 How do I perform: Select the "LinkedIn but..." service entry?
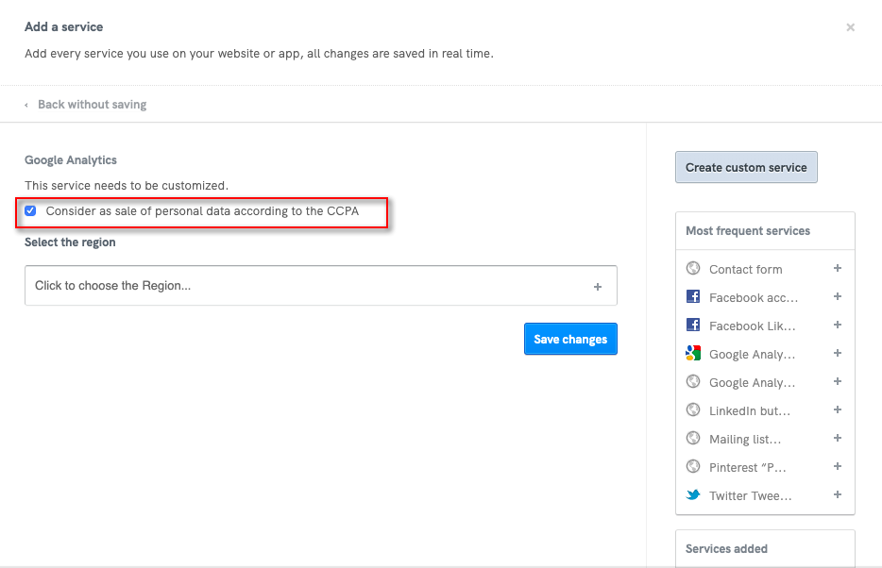(749, 410)
